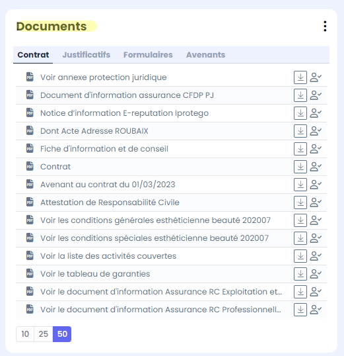Click user-check icon for Contrat row

[x=316, y=167]
